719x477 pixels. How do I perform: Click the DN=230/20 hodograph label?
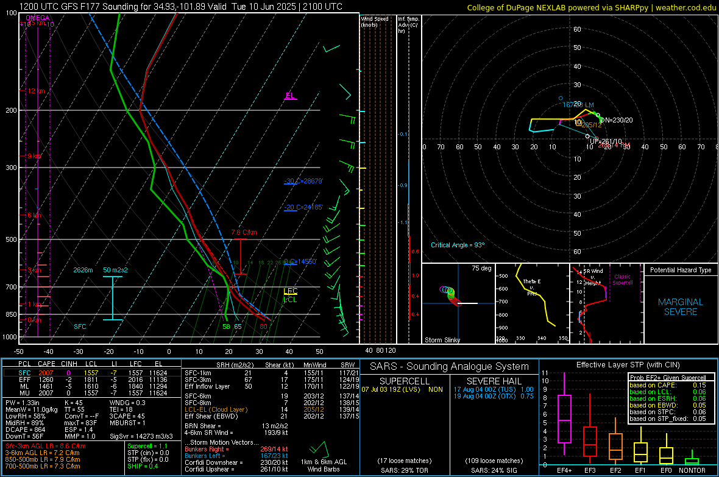tap(617, 120)
